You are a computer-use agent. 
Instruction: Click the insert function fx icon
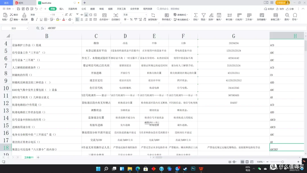[42, 28]
